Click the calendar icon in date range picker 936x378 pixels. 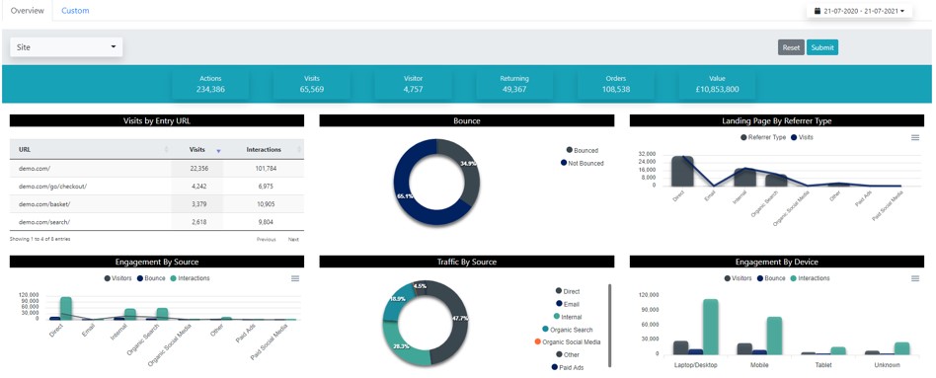(x=818, y=11)
